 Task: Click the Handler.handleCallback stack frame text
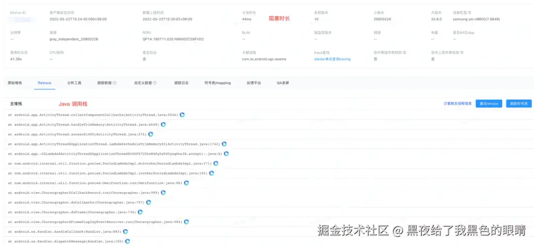[x=64, y=231]
